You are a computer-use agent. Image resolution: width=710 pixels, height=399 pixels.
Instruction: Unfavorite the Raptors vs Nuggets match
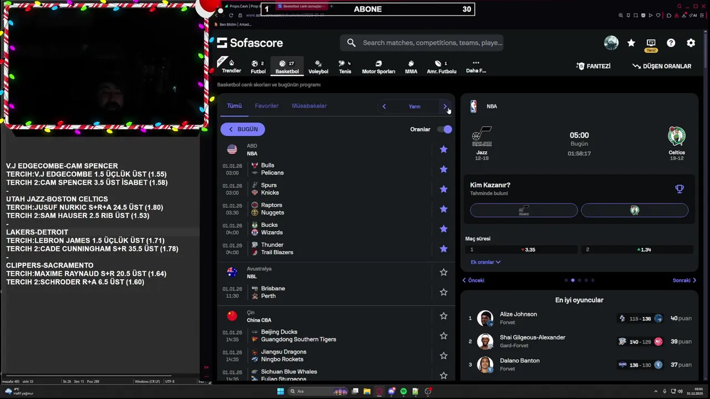click(x=444, y=209)
